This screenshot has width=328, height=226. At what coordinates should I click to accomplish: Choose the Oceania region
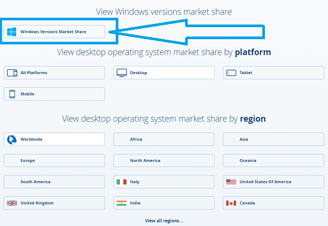tap(273, 160)
